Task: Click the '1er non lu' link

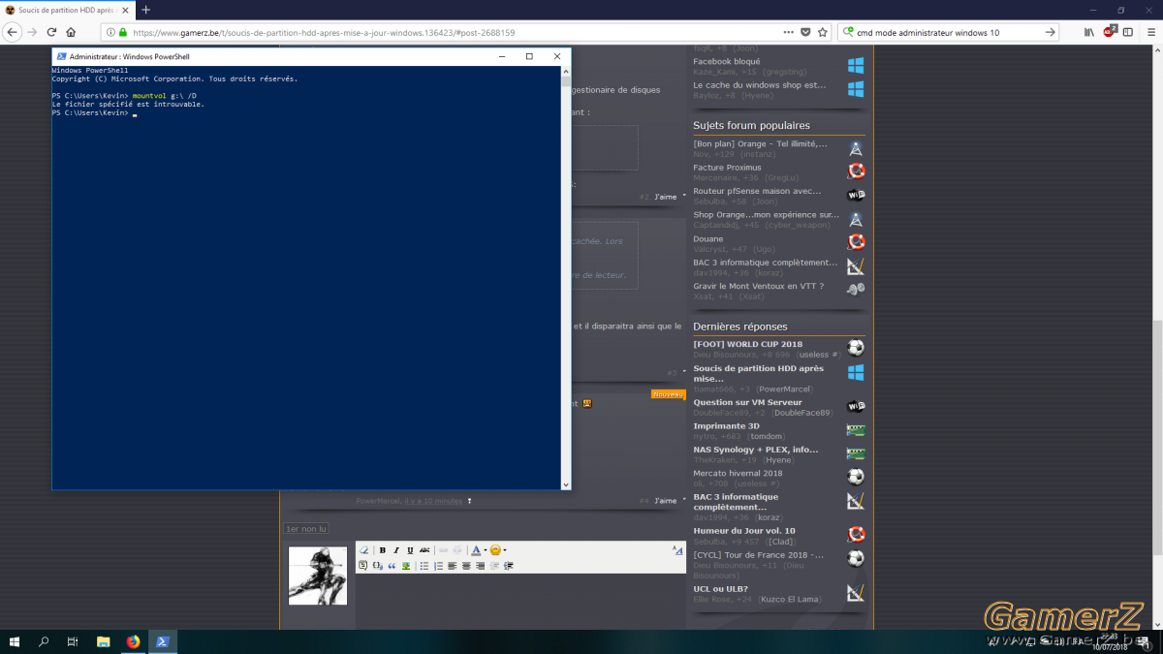Action: pos(306,529)
